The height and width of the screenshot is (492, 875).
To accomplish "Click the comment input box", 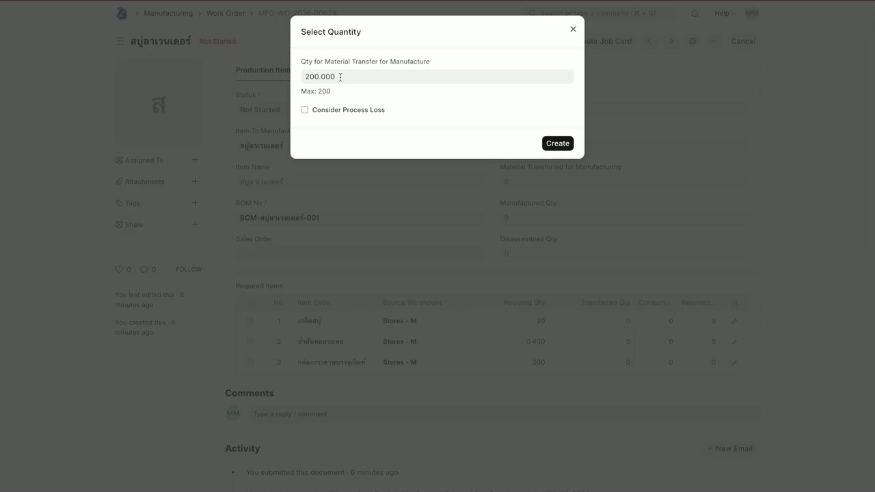I will [504, 414].
